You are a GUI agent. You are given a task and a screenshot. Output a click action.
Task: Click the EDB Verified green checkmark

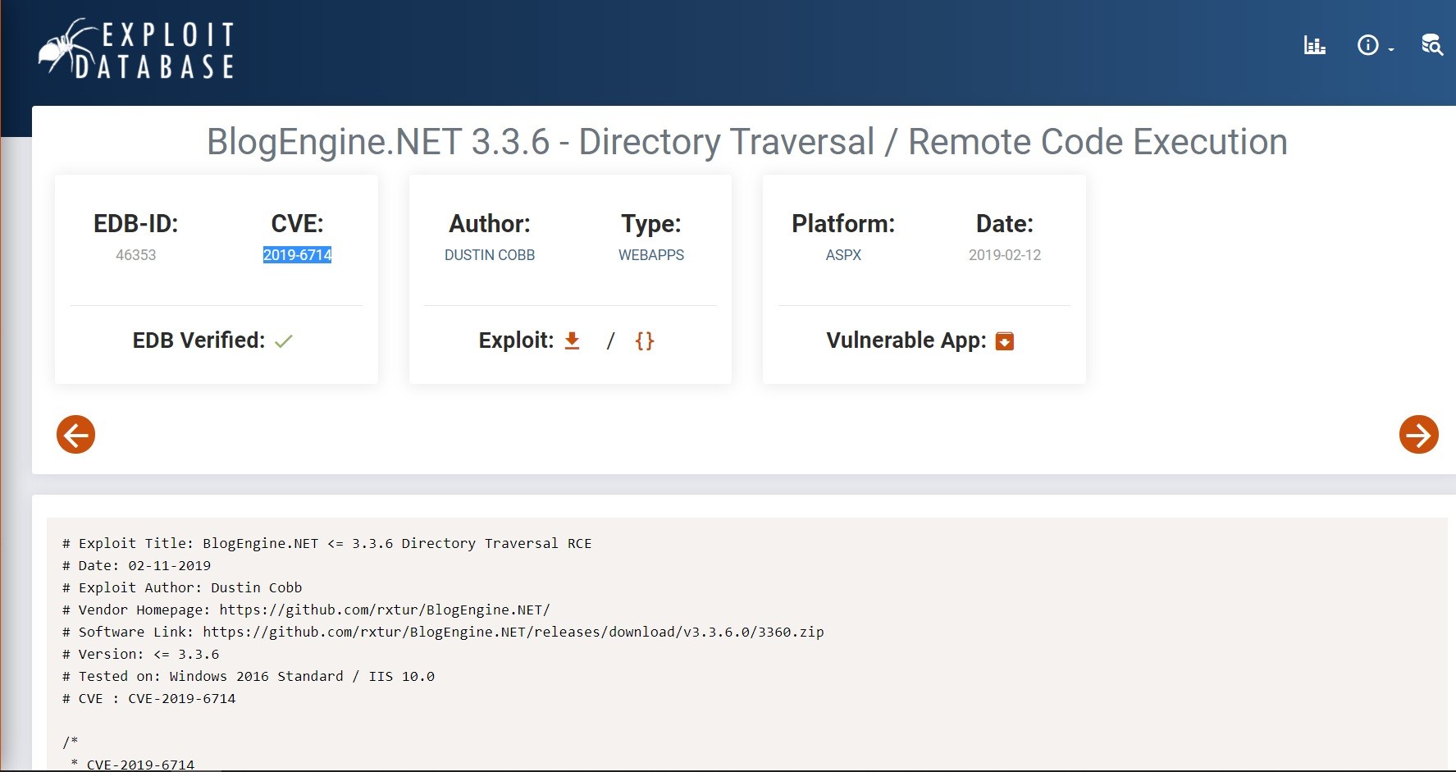tap(284, 341)
